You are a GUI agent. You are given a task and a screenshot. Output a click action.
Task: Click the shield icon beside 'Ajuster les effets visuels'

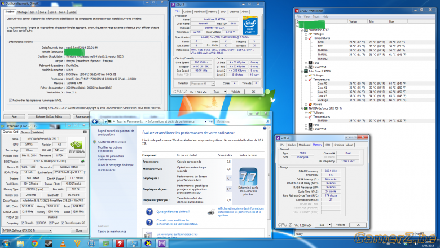(94, 142)
